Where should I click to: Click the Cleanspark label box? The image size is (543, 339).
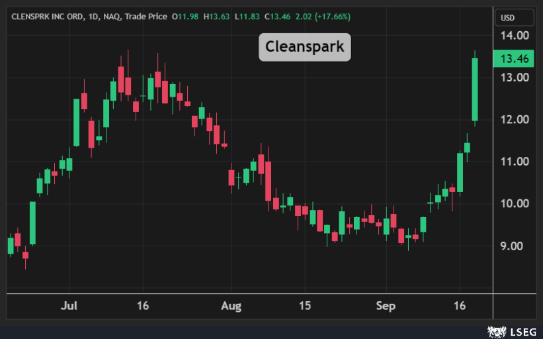[304, 47]
